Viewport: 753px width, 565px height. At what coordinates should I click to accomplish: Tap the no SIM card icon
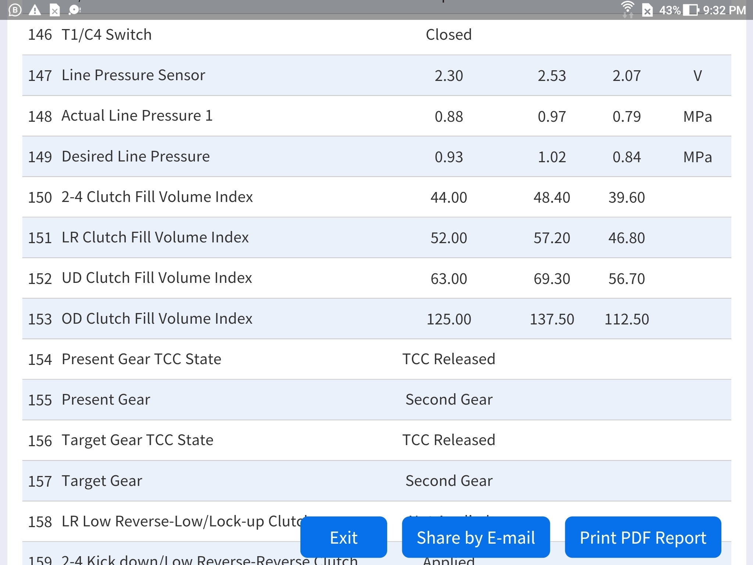click(647, 10)
